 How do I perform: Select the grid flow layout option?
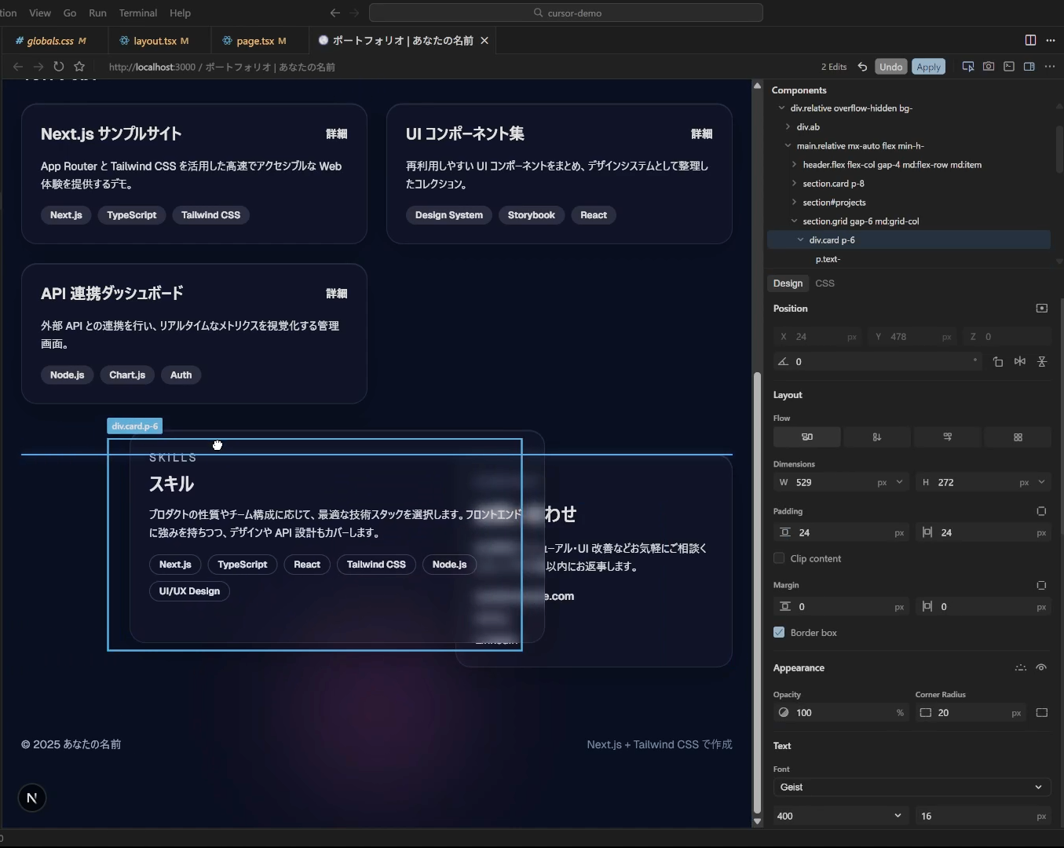(x=1018, y=437)
